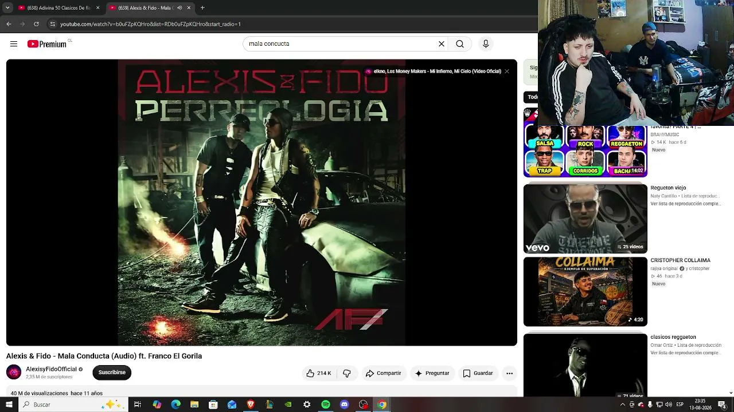734x412 pixels.
Task: Select the video title Alexis & Fido - Mala Conducta
Action: pos(104,356)
